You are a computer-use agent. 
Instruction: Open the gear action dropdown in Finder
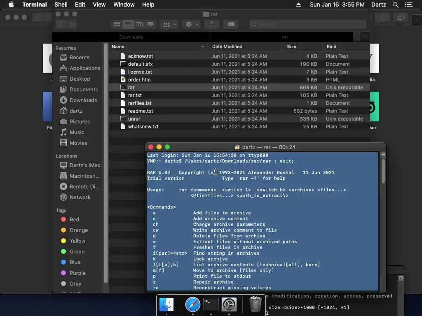(x=192, y=24)
